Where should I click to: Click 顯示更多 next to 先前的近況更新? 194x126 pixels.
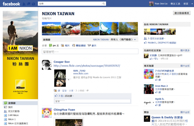185,50
